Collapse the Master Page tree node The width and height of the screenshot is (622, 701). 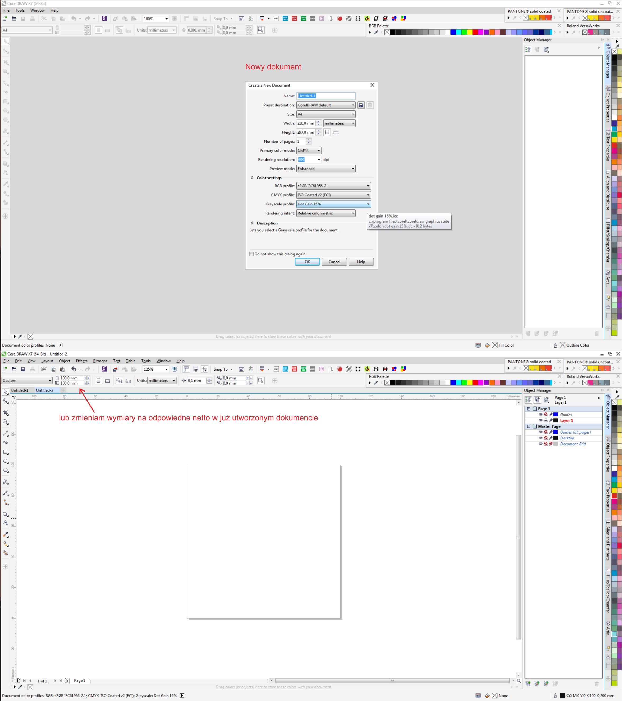(528, 426)
